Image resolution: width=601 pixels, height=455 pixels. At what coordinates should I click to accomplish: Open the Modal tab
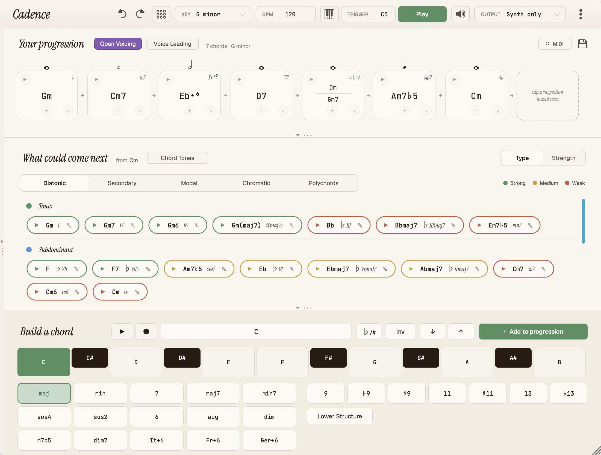[x=189, y=183]
